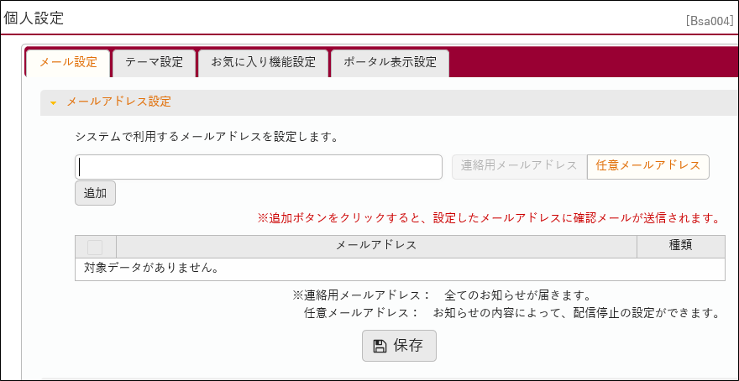Click the 追加 button
The width and height of the screenshot is (739, 381).
click(x=95, y=193)
